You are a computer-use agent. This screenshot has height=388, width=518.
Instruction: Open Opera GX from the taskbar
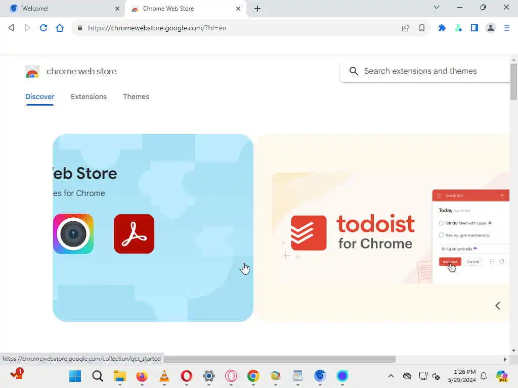click(x=231, y=376)
